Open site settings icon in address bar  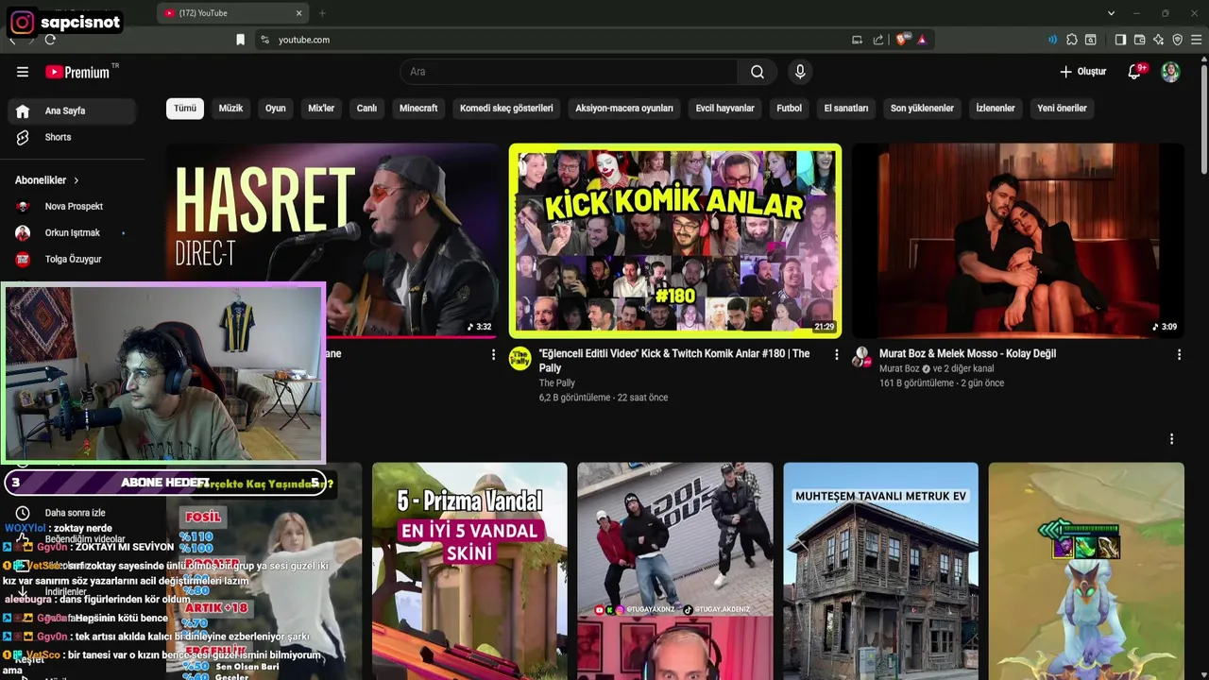tap(265, 40)
